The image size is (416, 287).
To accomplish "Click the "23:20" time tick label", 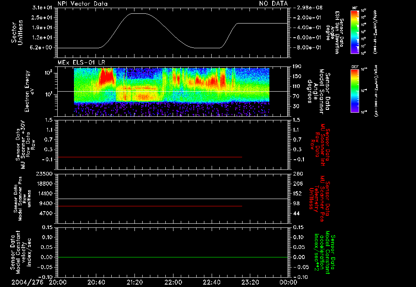I will (250, 282).
